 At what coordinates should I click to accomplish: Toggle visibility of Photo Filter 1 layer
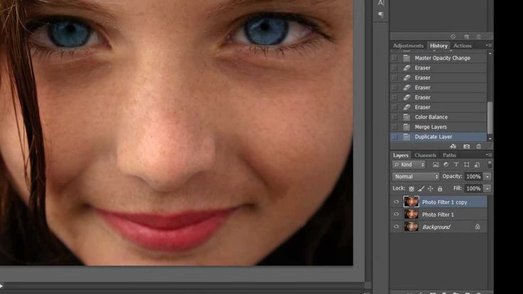tap(397, 214)
